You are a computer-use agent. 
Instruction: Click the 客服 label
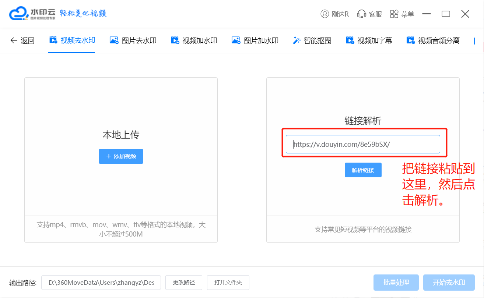coord(375,14)
